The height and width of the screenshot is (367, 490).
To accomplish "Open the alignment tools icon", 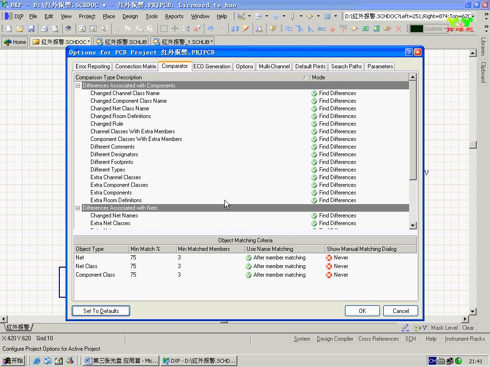I will pos(258,16).
